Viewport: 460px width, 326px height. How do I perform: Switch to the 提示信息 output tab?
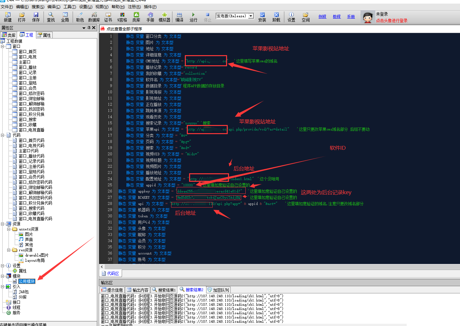pyautogui.click(x=112, y=290)
